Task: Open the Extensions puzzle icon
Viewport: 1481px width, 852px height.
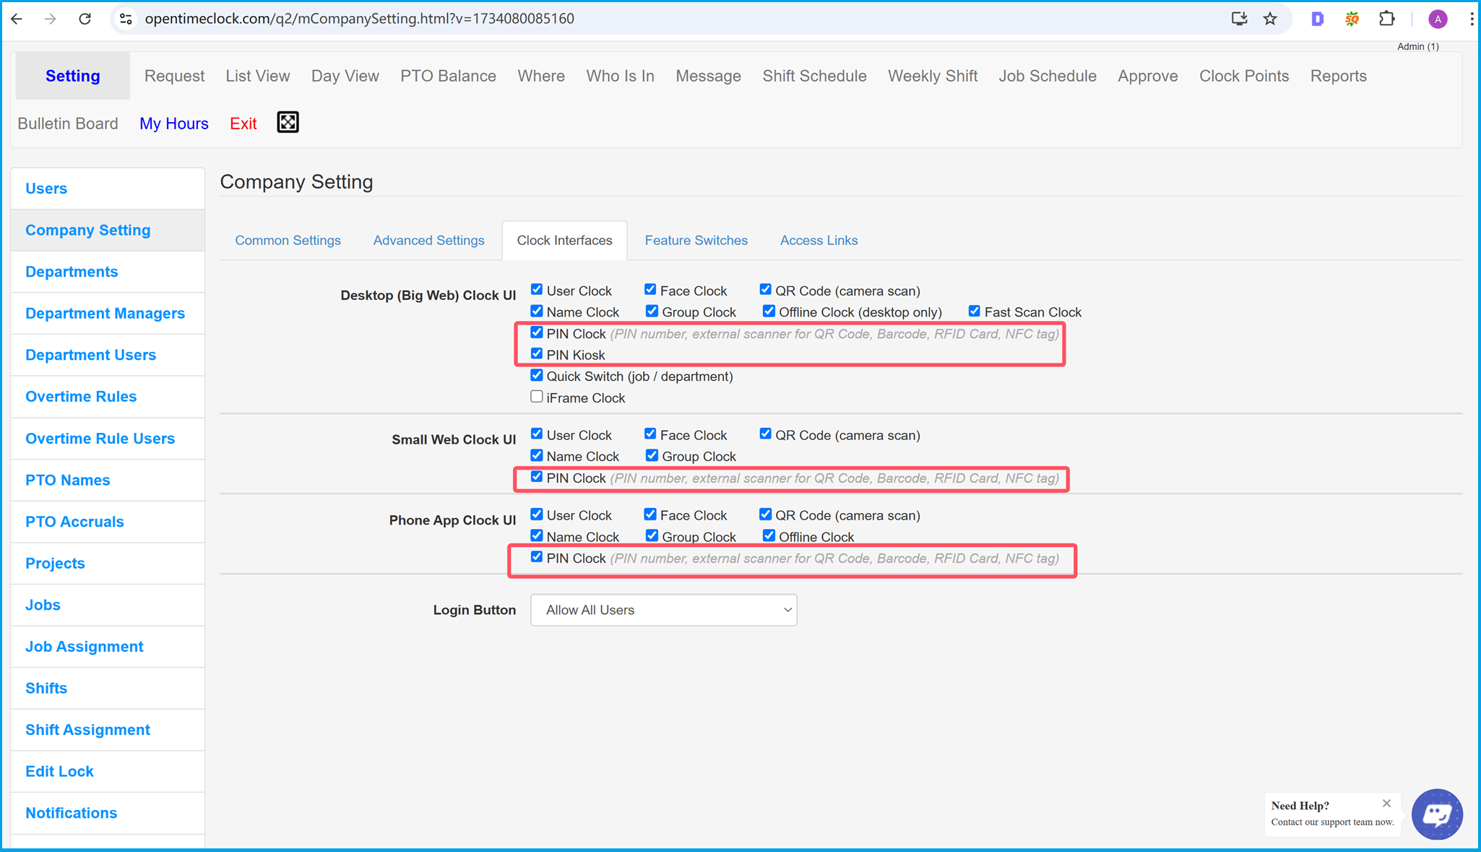Action: [1386, 19]
